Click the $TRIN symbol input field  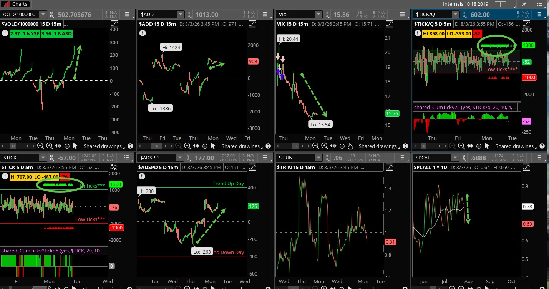coord(295,158)
